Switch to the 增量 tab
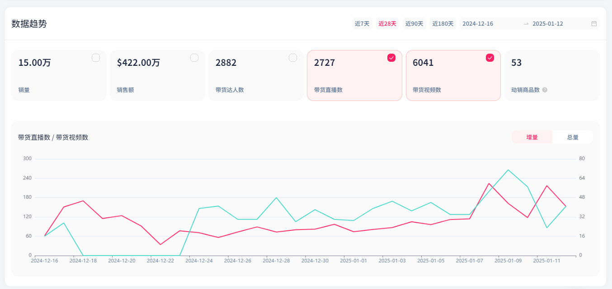The image size is (612, 289). tap(532, 137)
